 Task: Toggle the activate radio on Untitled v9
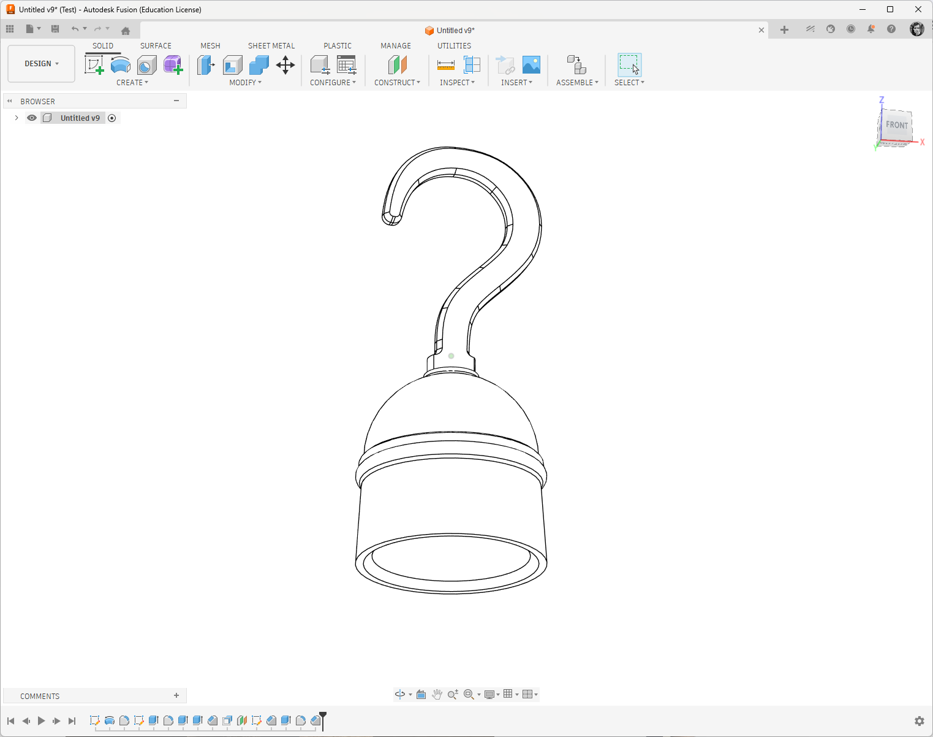click(x=112, y=118)
